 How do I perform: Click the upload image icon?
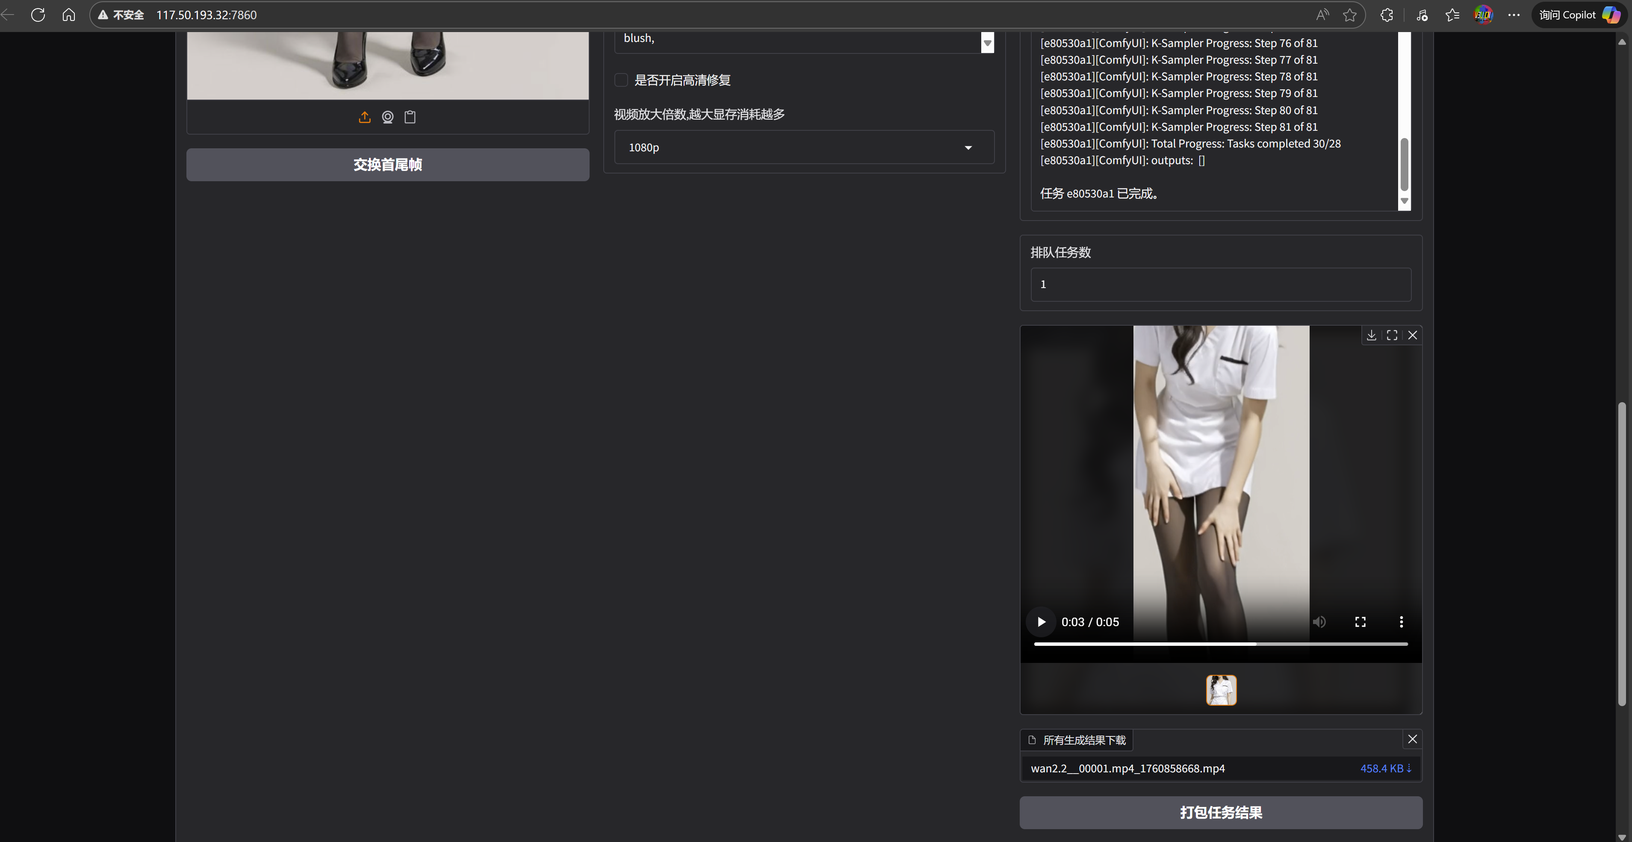tap(364, 117)
